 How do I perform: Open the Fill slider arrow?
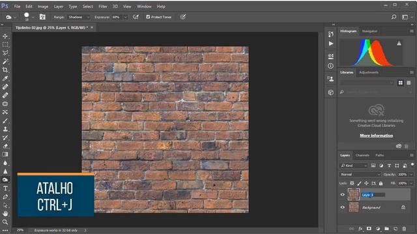(x=411, y=183)
